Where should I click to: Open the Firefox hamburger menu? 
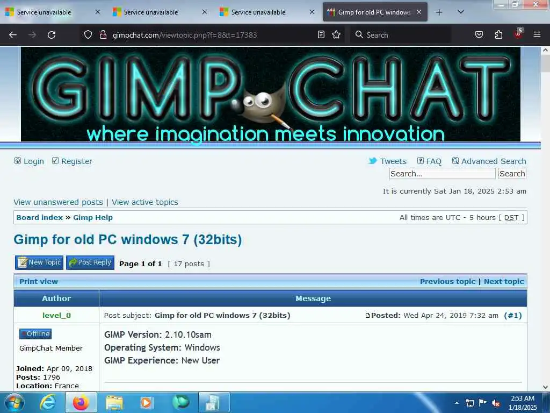tap(537, 34)
